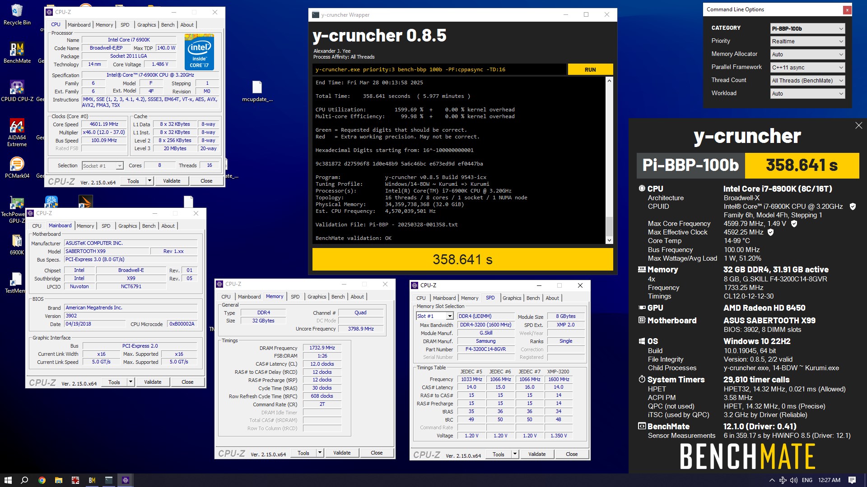867x487 pixels.
Task: Switch to the Bench tab in the top CPU-Z window
Action: [x=168, y=25]
